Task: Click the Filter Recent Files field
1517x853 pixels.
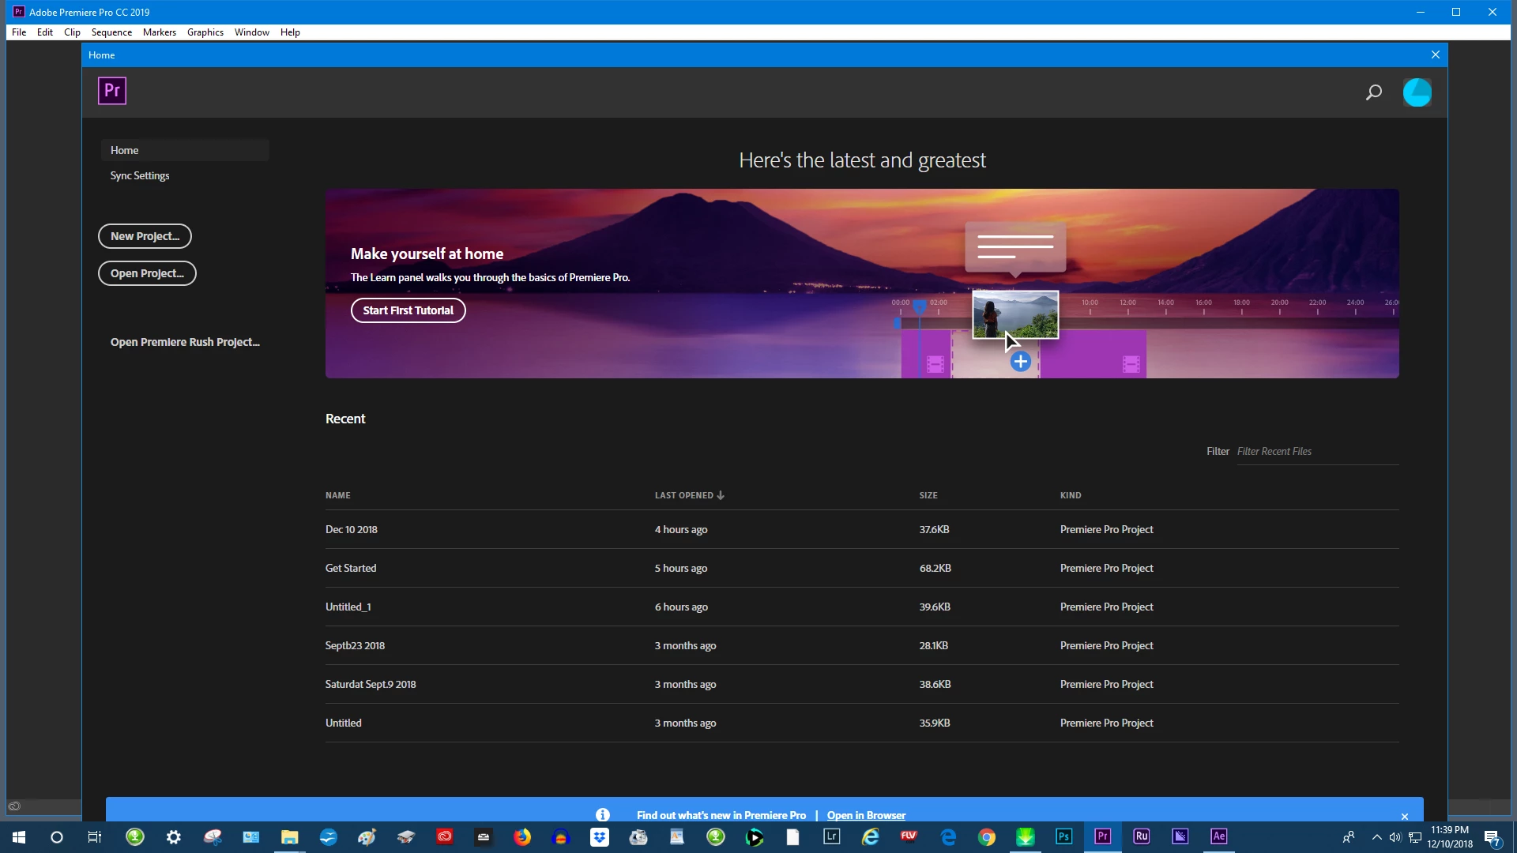Action: point(1316,452)
